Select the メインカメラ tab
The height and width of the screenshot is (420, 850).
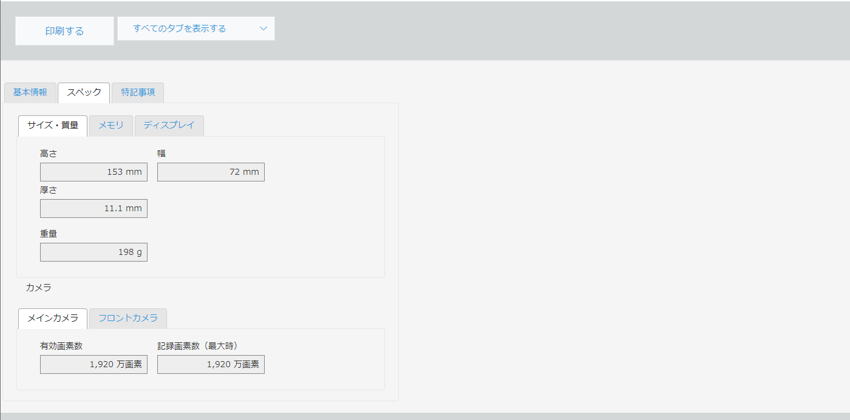point(53,318)
